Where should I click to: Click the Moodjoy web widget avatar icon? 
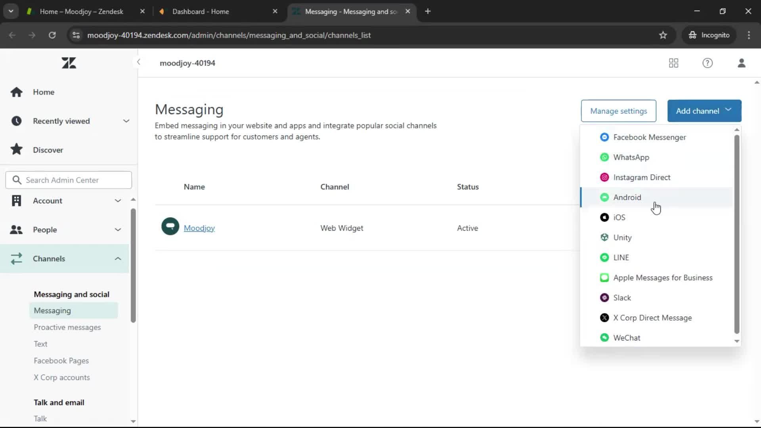[x=170, y=227]
